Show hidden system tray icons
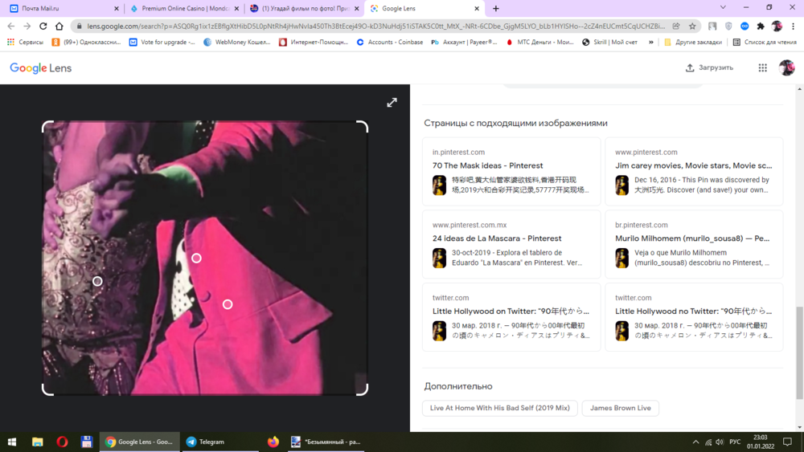 [695, 442]
